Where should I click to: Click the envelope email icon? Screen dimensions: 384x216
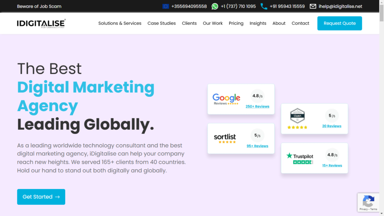tap(313, 6)
